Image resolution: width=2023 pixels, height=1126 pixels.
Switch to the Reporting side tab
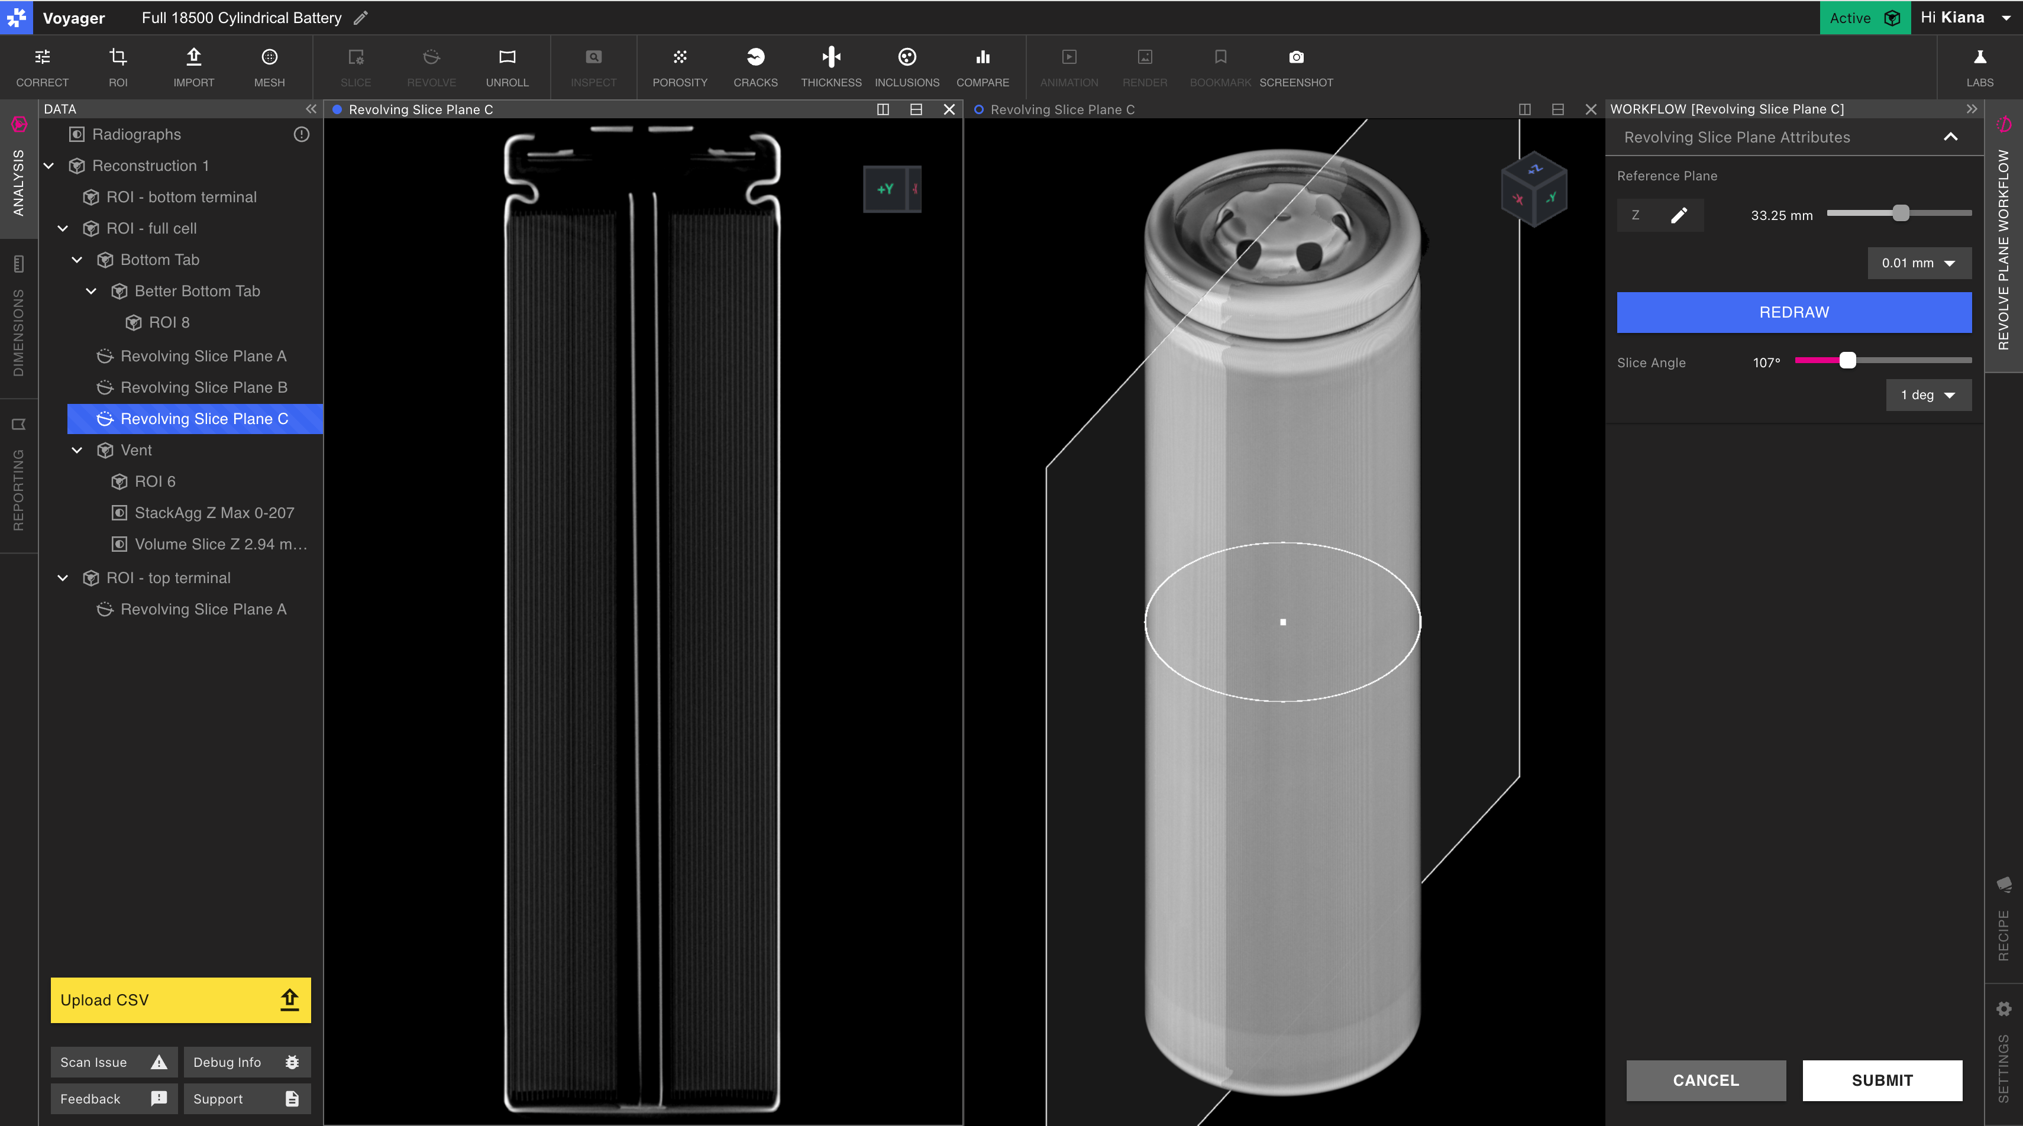tap(19, 476)
